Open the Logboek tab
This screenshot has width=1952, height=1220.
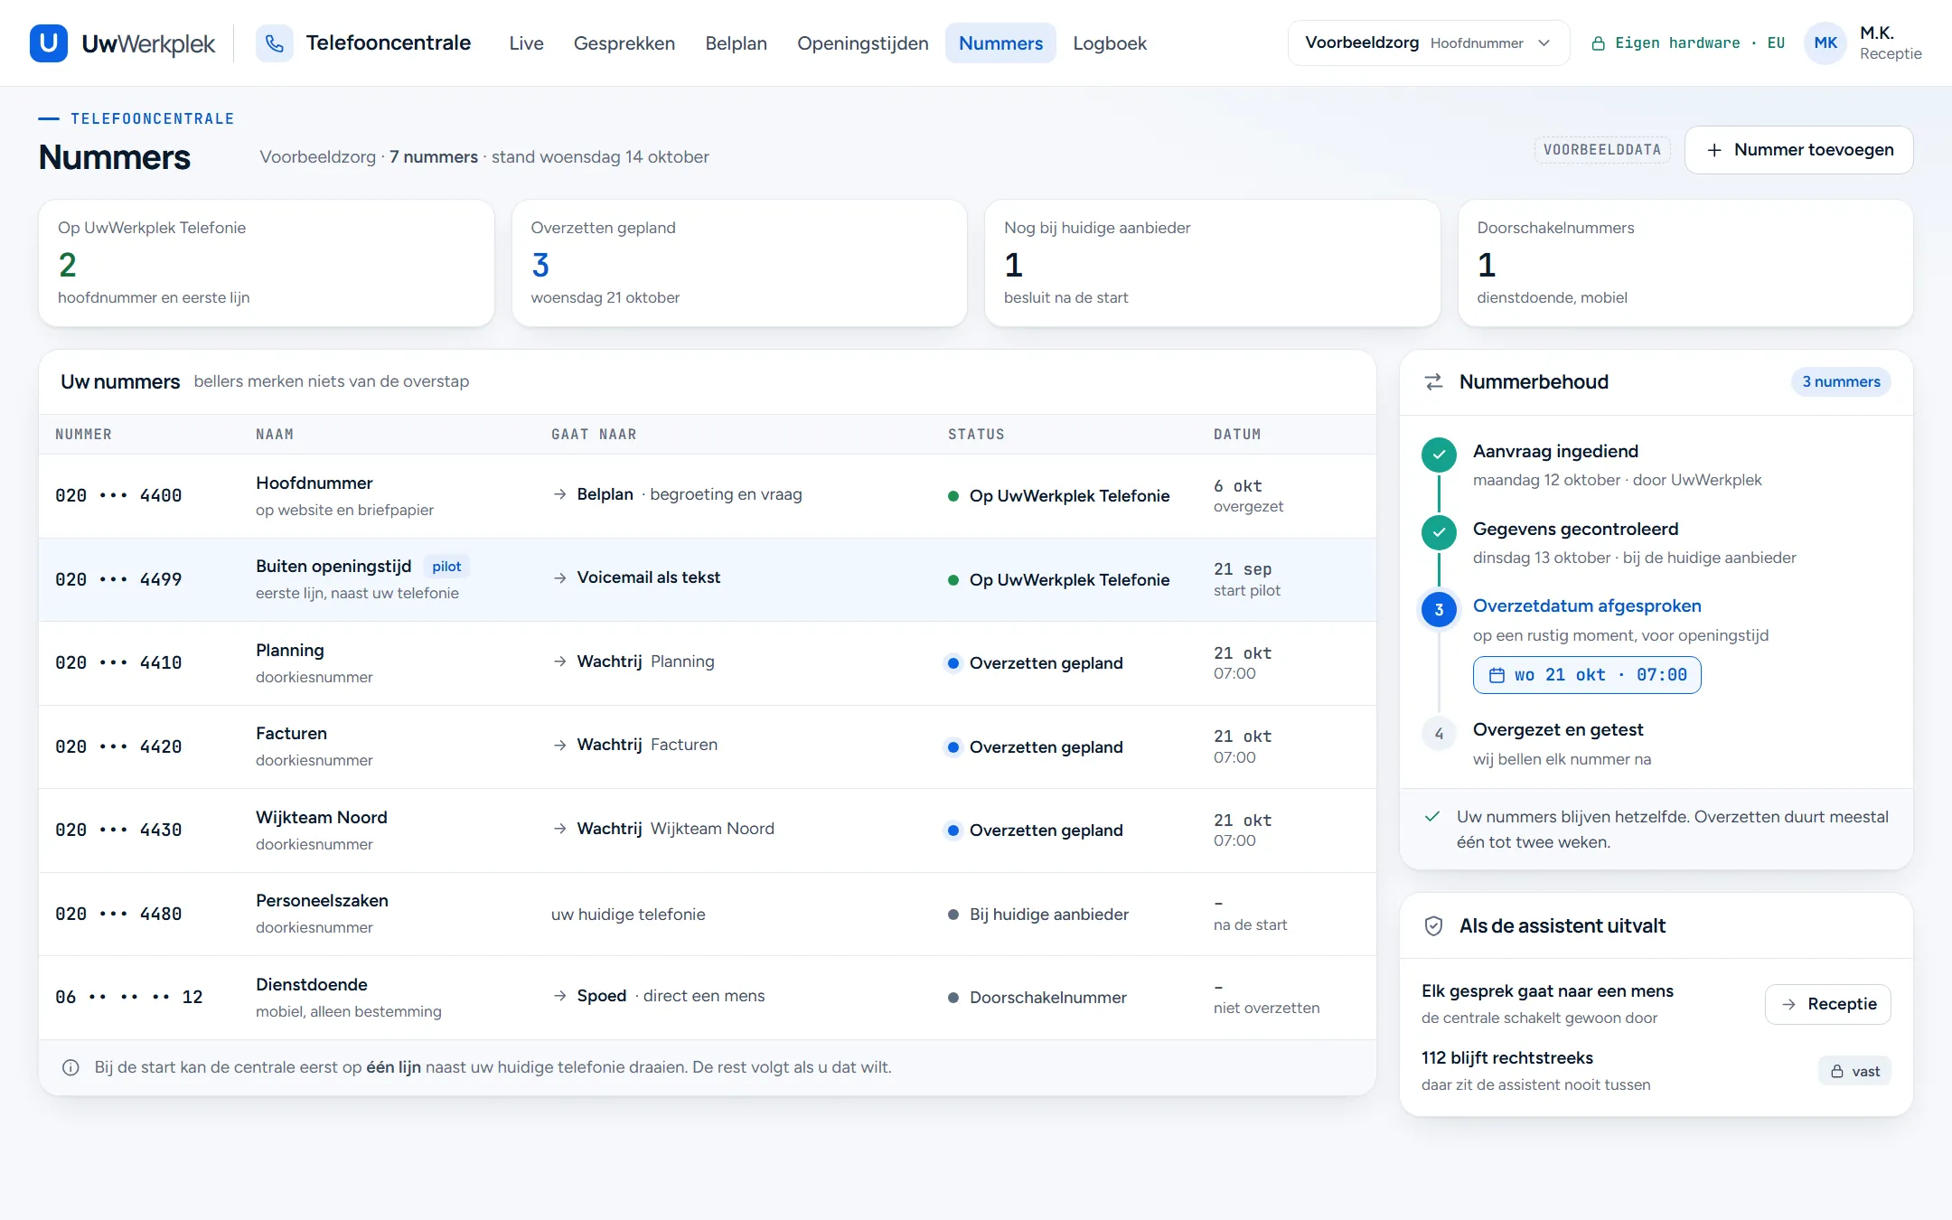[1110, 43]
